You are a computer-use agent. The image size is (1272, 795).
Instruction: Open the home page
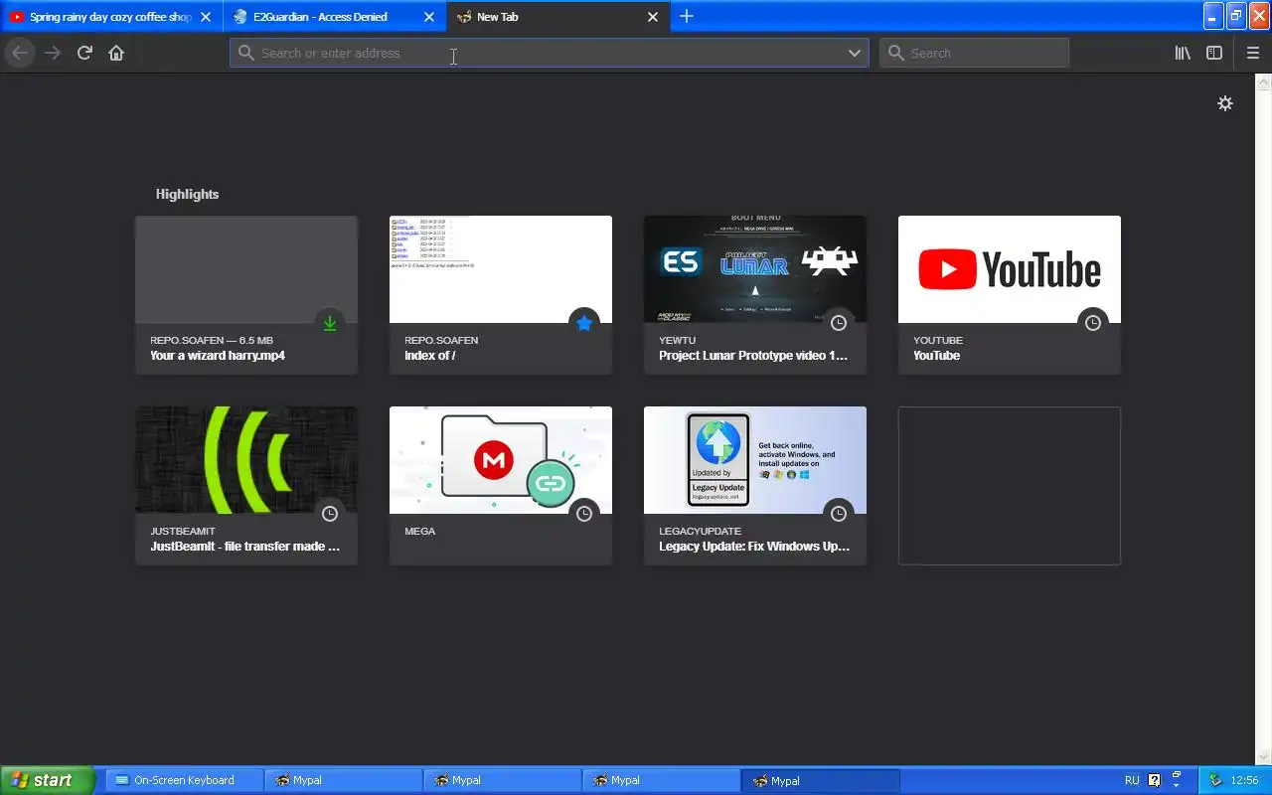[x=116, y=53]
